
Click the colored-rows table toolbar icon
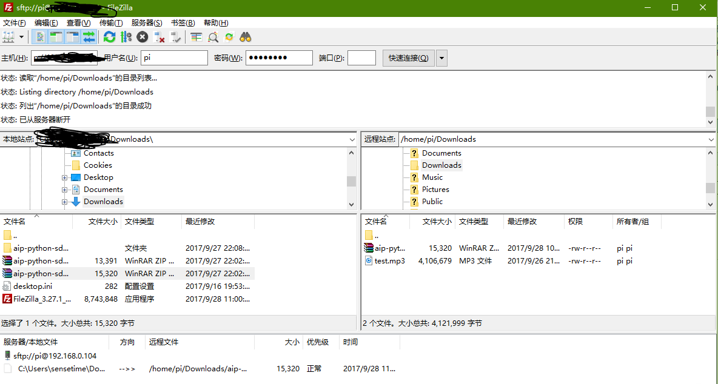(196, 37)
